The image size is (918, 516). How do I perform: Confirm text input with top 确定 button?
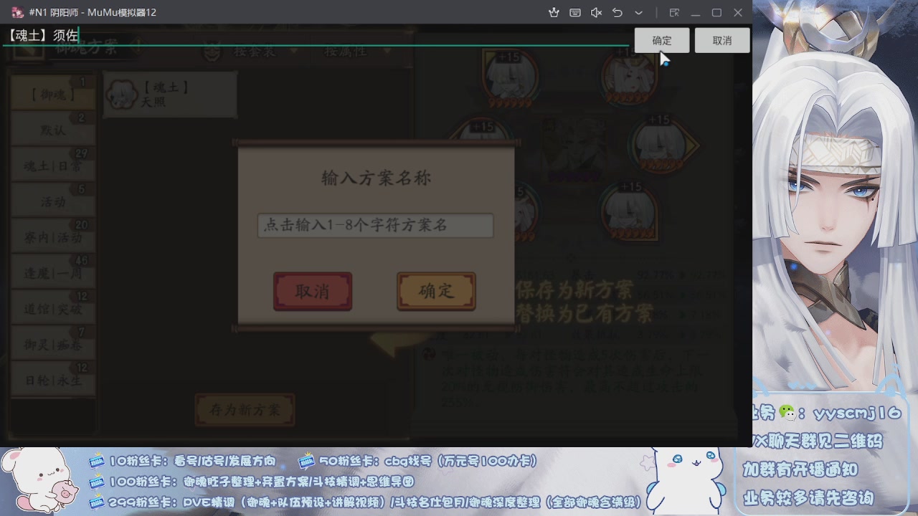(662, 41)
